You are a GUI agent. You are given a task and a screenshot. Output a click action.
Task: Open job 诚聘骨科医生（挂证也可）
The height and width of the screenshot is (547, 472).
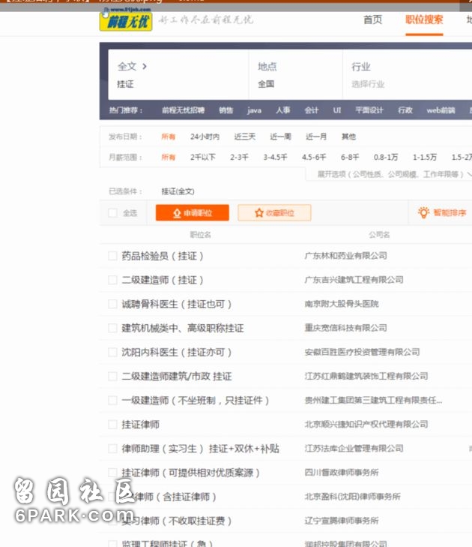(x=177, y=304)
